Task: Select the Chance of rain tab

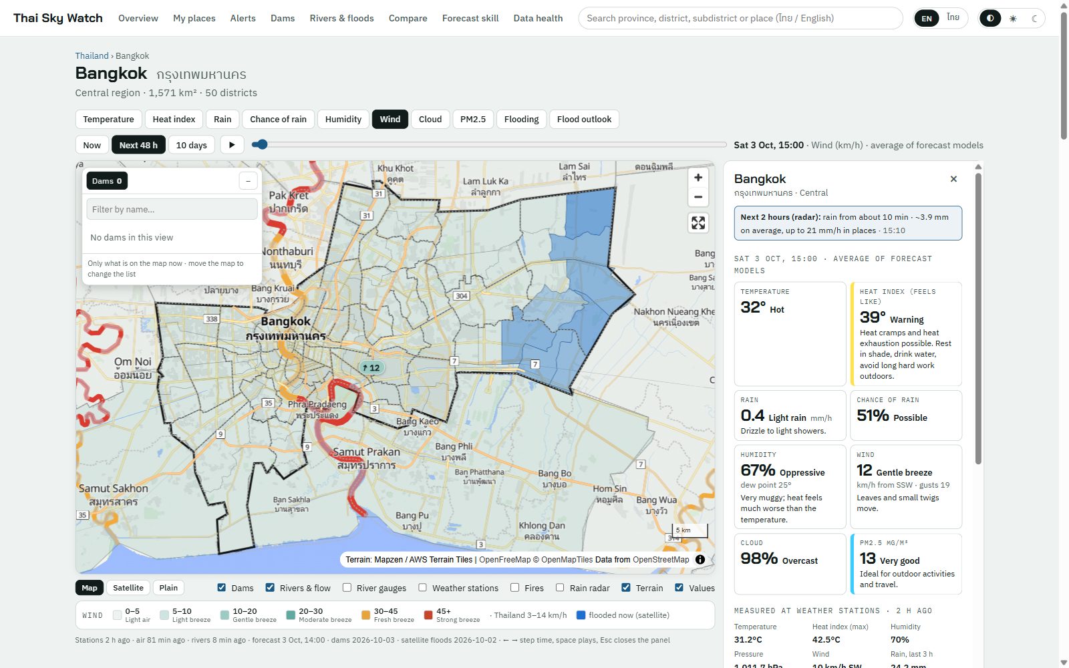Action: 278,120
